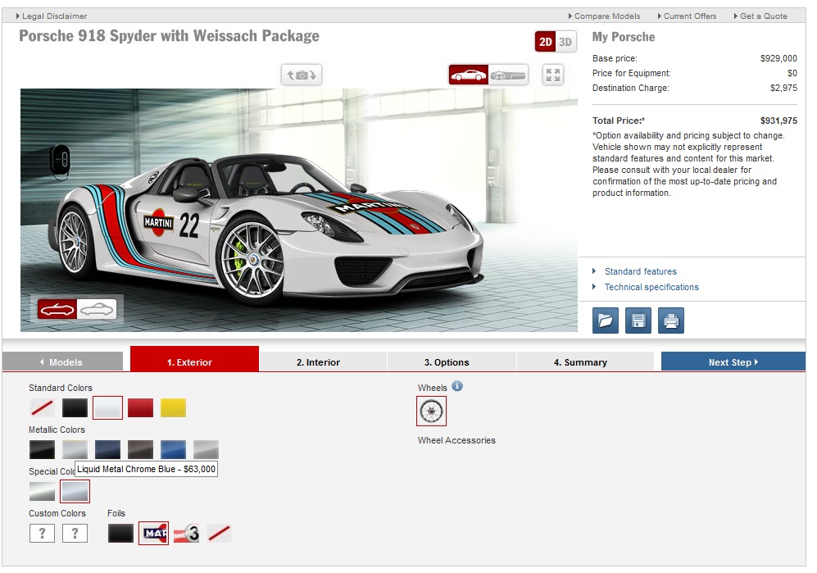Click the open saved configuration folder icon
This screenshot has width=817, height=573.
point(605,321)
